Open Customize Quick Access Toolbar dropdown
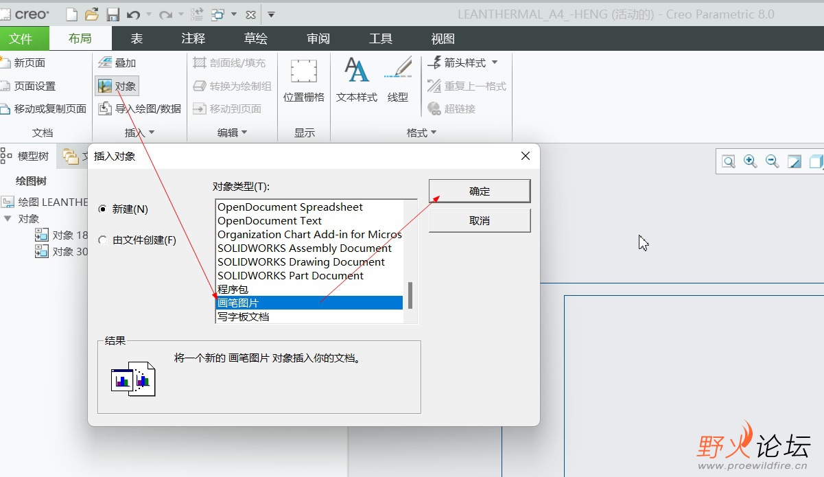 pos(271,14)
